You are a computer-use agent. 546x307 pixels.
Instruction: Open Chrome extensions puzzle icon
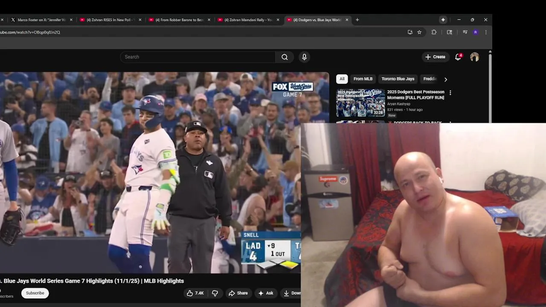434,32
